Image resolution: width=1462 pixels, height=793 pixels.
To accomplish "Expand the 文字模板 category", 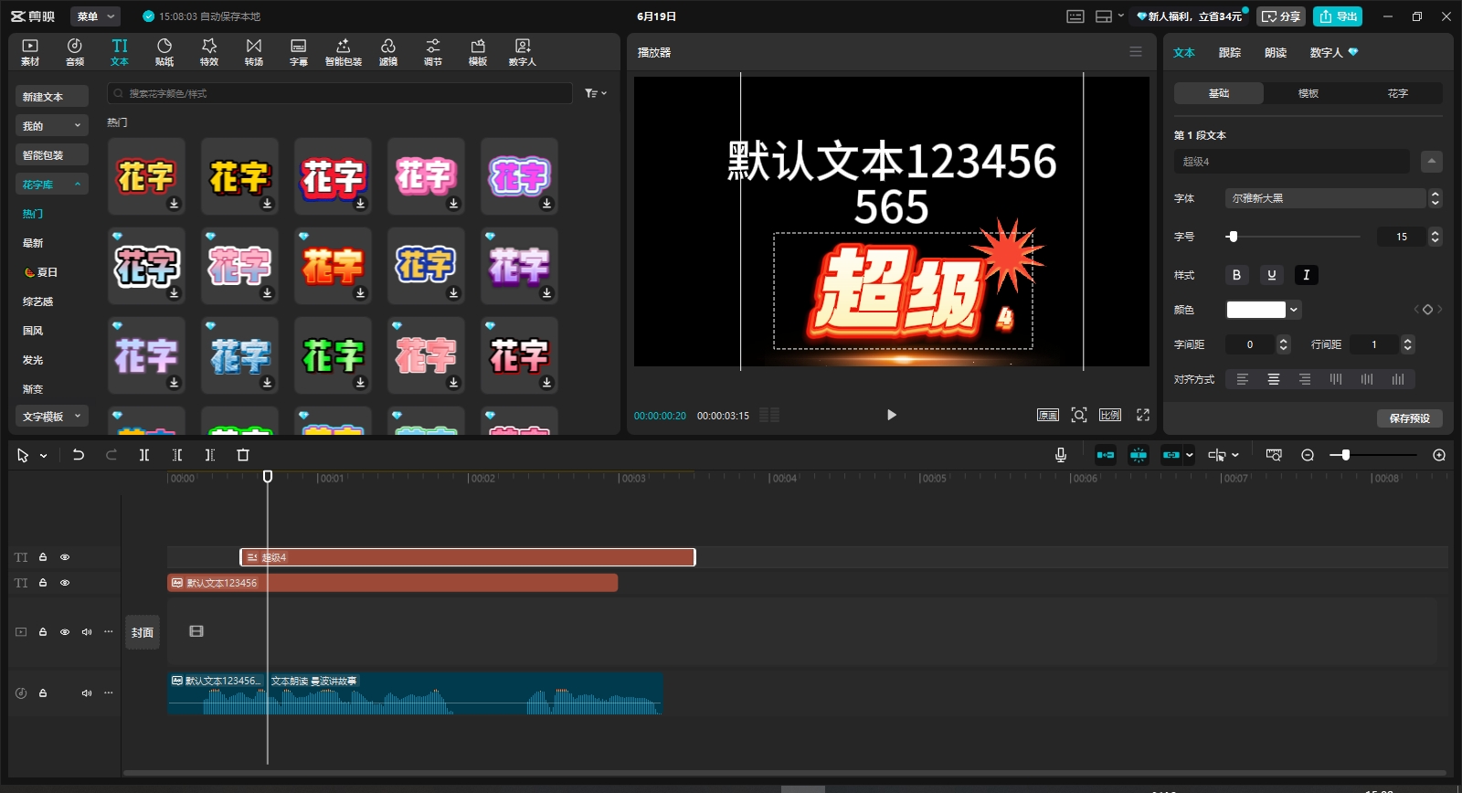I will click(52, 417).
